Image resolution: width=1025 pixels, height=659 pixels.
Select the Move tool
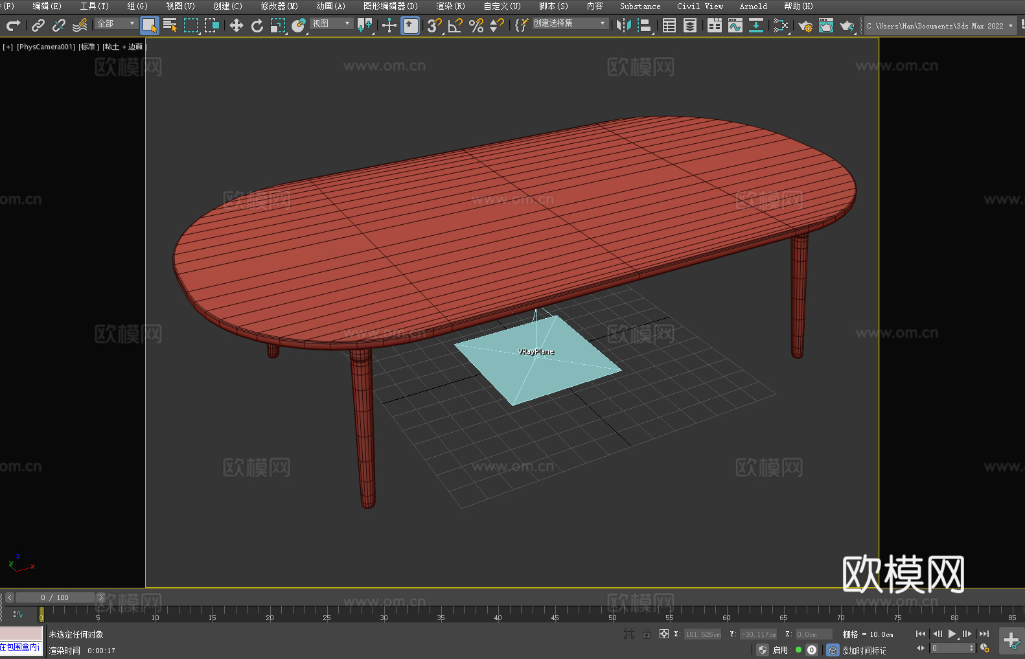tap(236, 25)
